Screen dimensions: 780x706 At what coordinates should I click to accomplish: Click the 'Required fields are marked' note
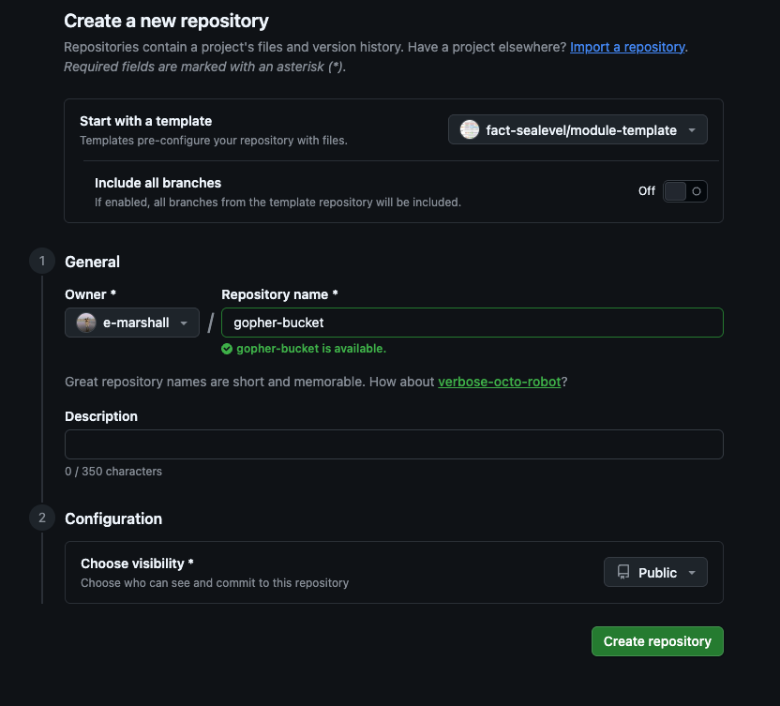coord(205,67)
